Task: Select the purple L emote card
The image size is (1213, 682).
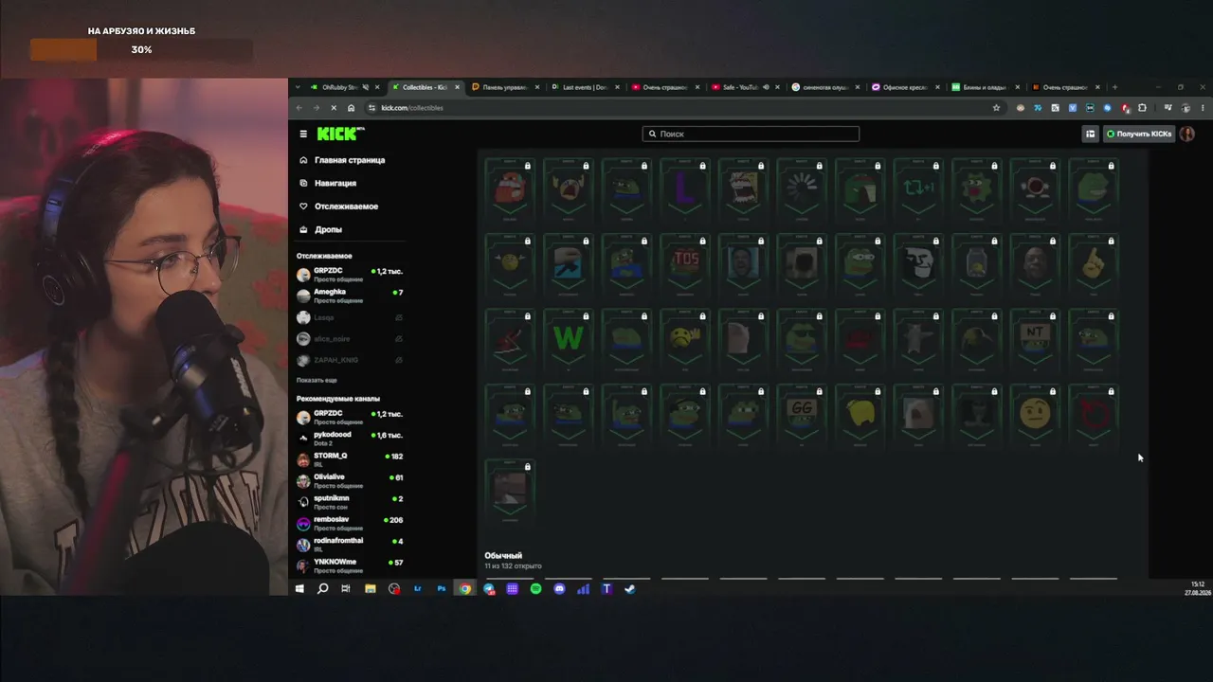Action: [685, 189]
